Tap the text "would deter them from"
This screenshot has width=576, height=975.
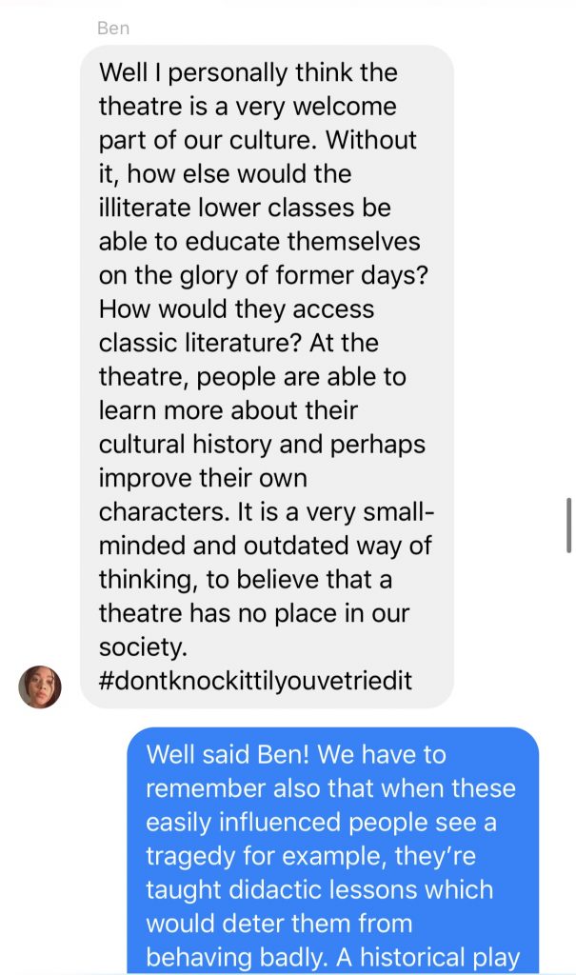[x=279, y=924]
